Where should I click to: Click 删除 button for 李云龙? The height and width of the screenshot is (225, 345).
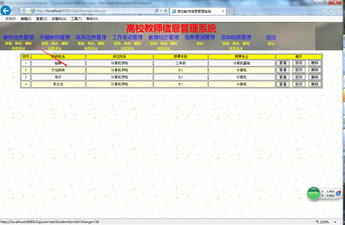(x=315, y=84)
